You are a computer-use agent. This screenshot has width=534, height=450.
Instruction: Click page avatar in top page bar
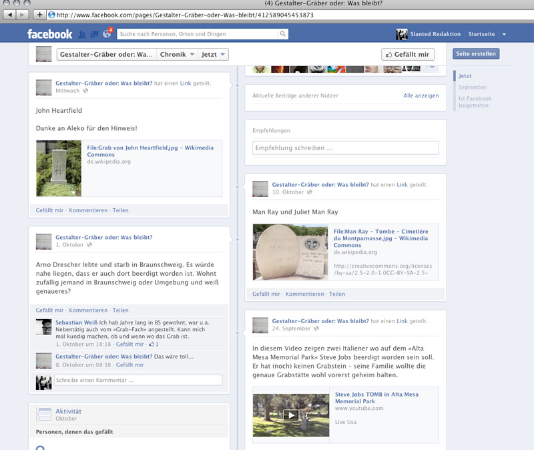click(43, 54)
